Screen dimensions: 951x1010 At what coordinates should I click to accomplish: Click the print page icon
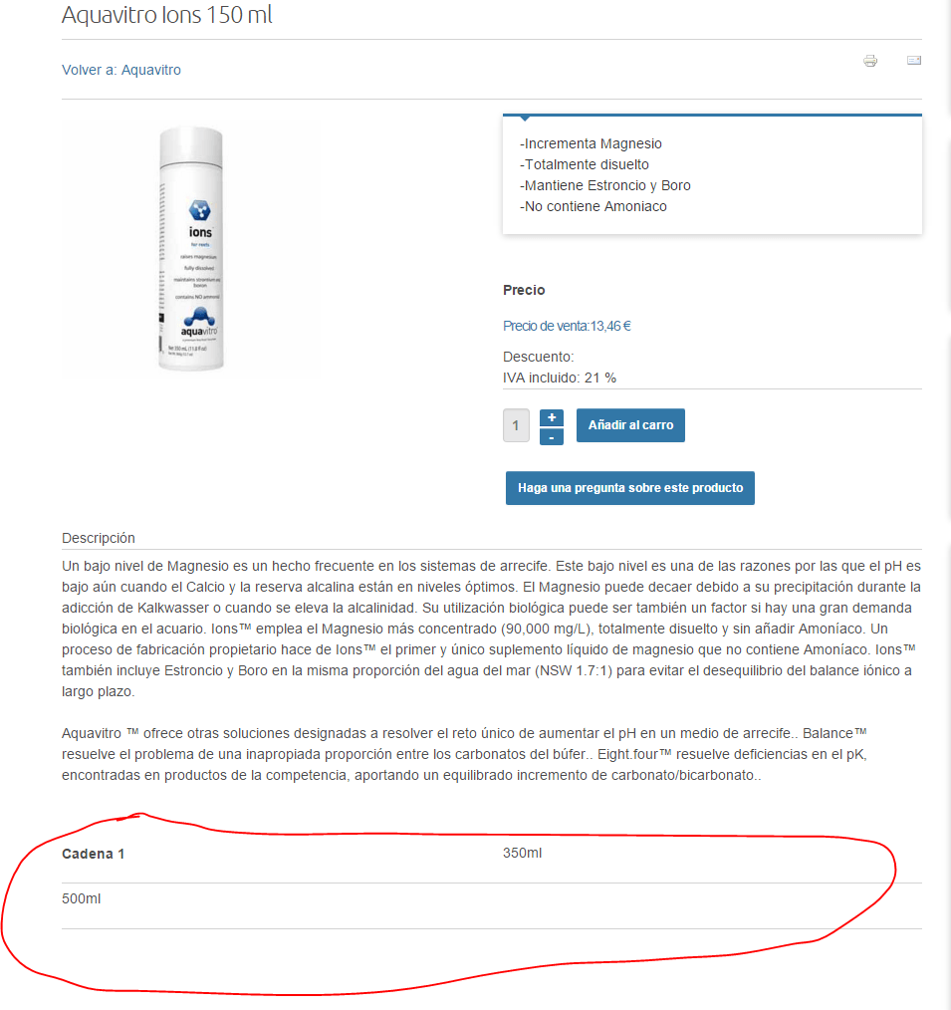coord(870,61)
